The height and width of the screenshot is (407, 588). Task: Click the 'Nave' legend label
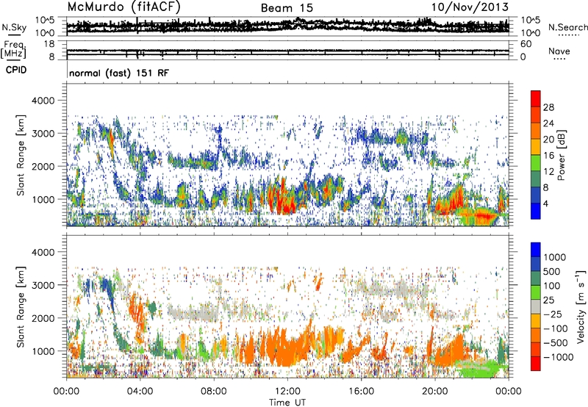pyautogui.click(x=559, y=51)
